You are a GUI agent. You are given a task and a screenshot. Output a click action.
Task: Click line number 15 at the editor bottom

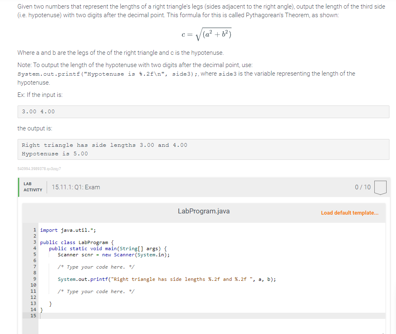coord(34,316)
